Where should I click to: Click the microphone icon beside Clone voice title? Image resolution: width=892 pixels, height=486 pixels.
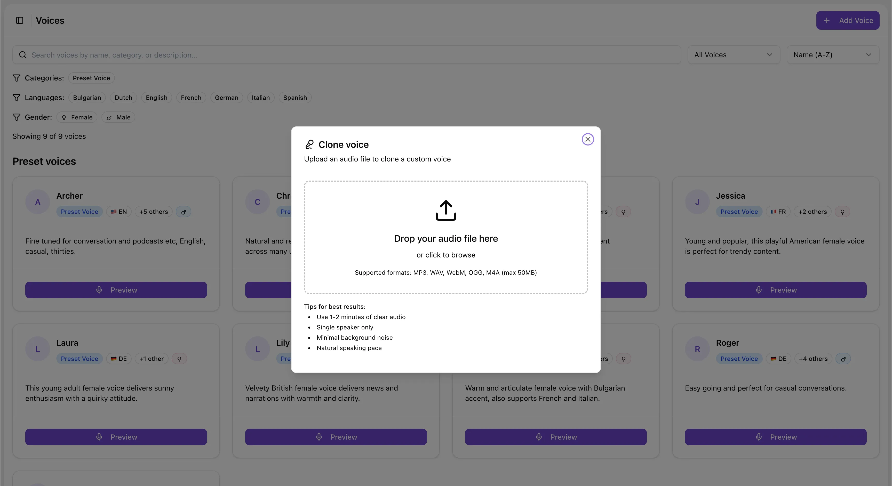(x=309, y=145)
